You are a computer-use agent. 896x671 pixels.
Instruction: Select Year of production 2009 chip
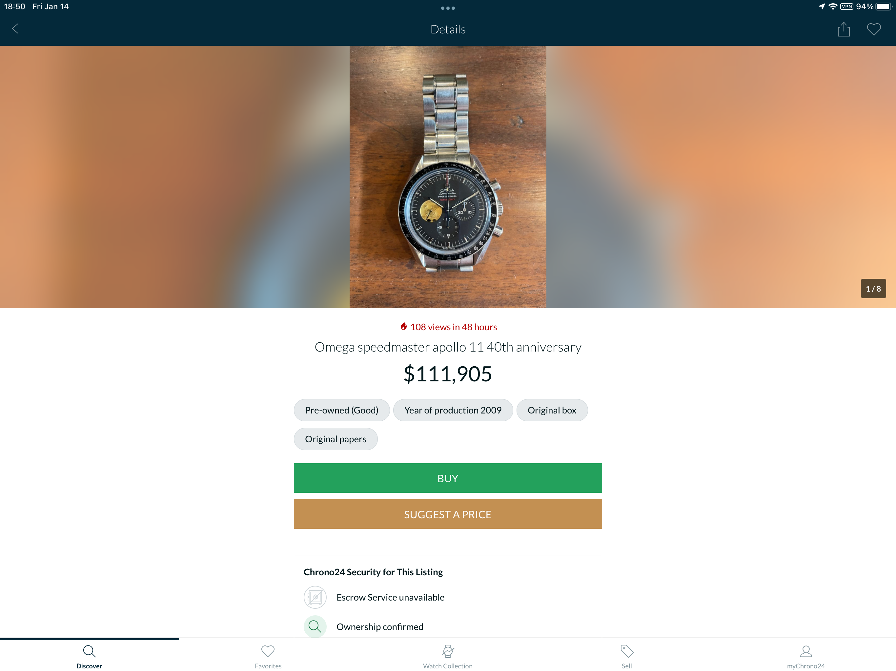[x=453, y=410]
